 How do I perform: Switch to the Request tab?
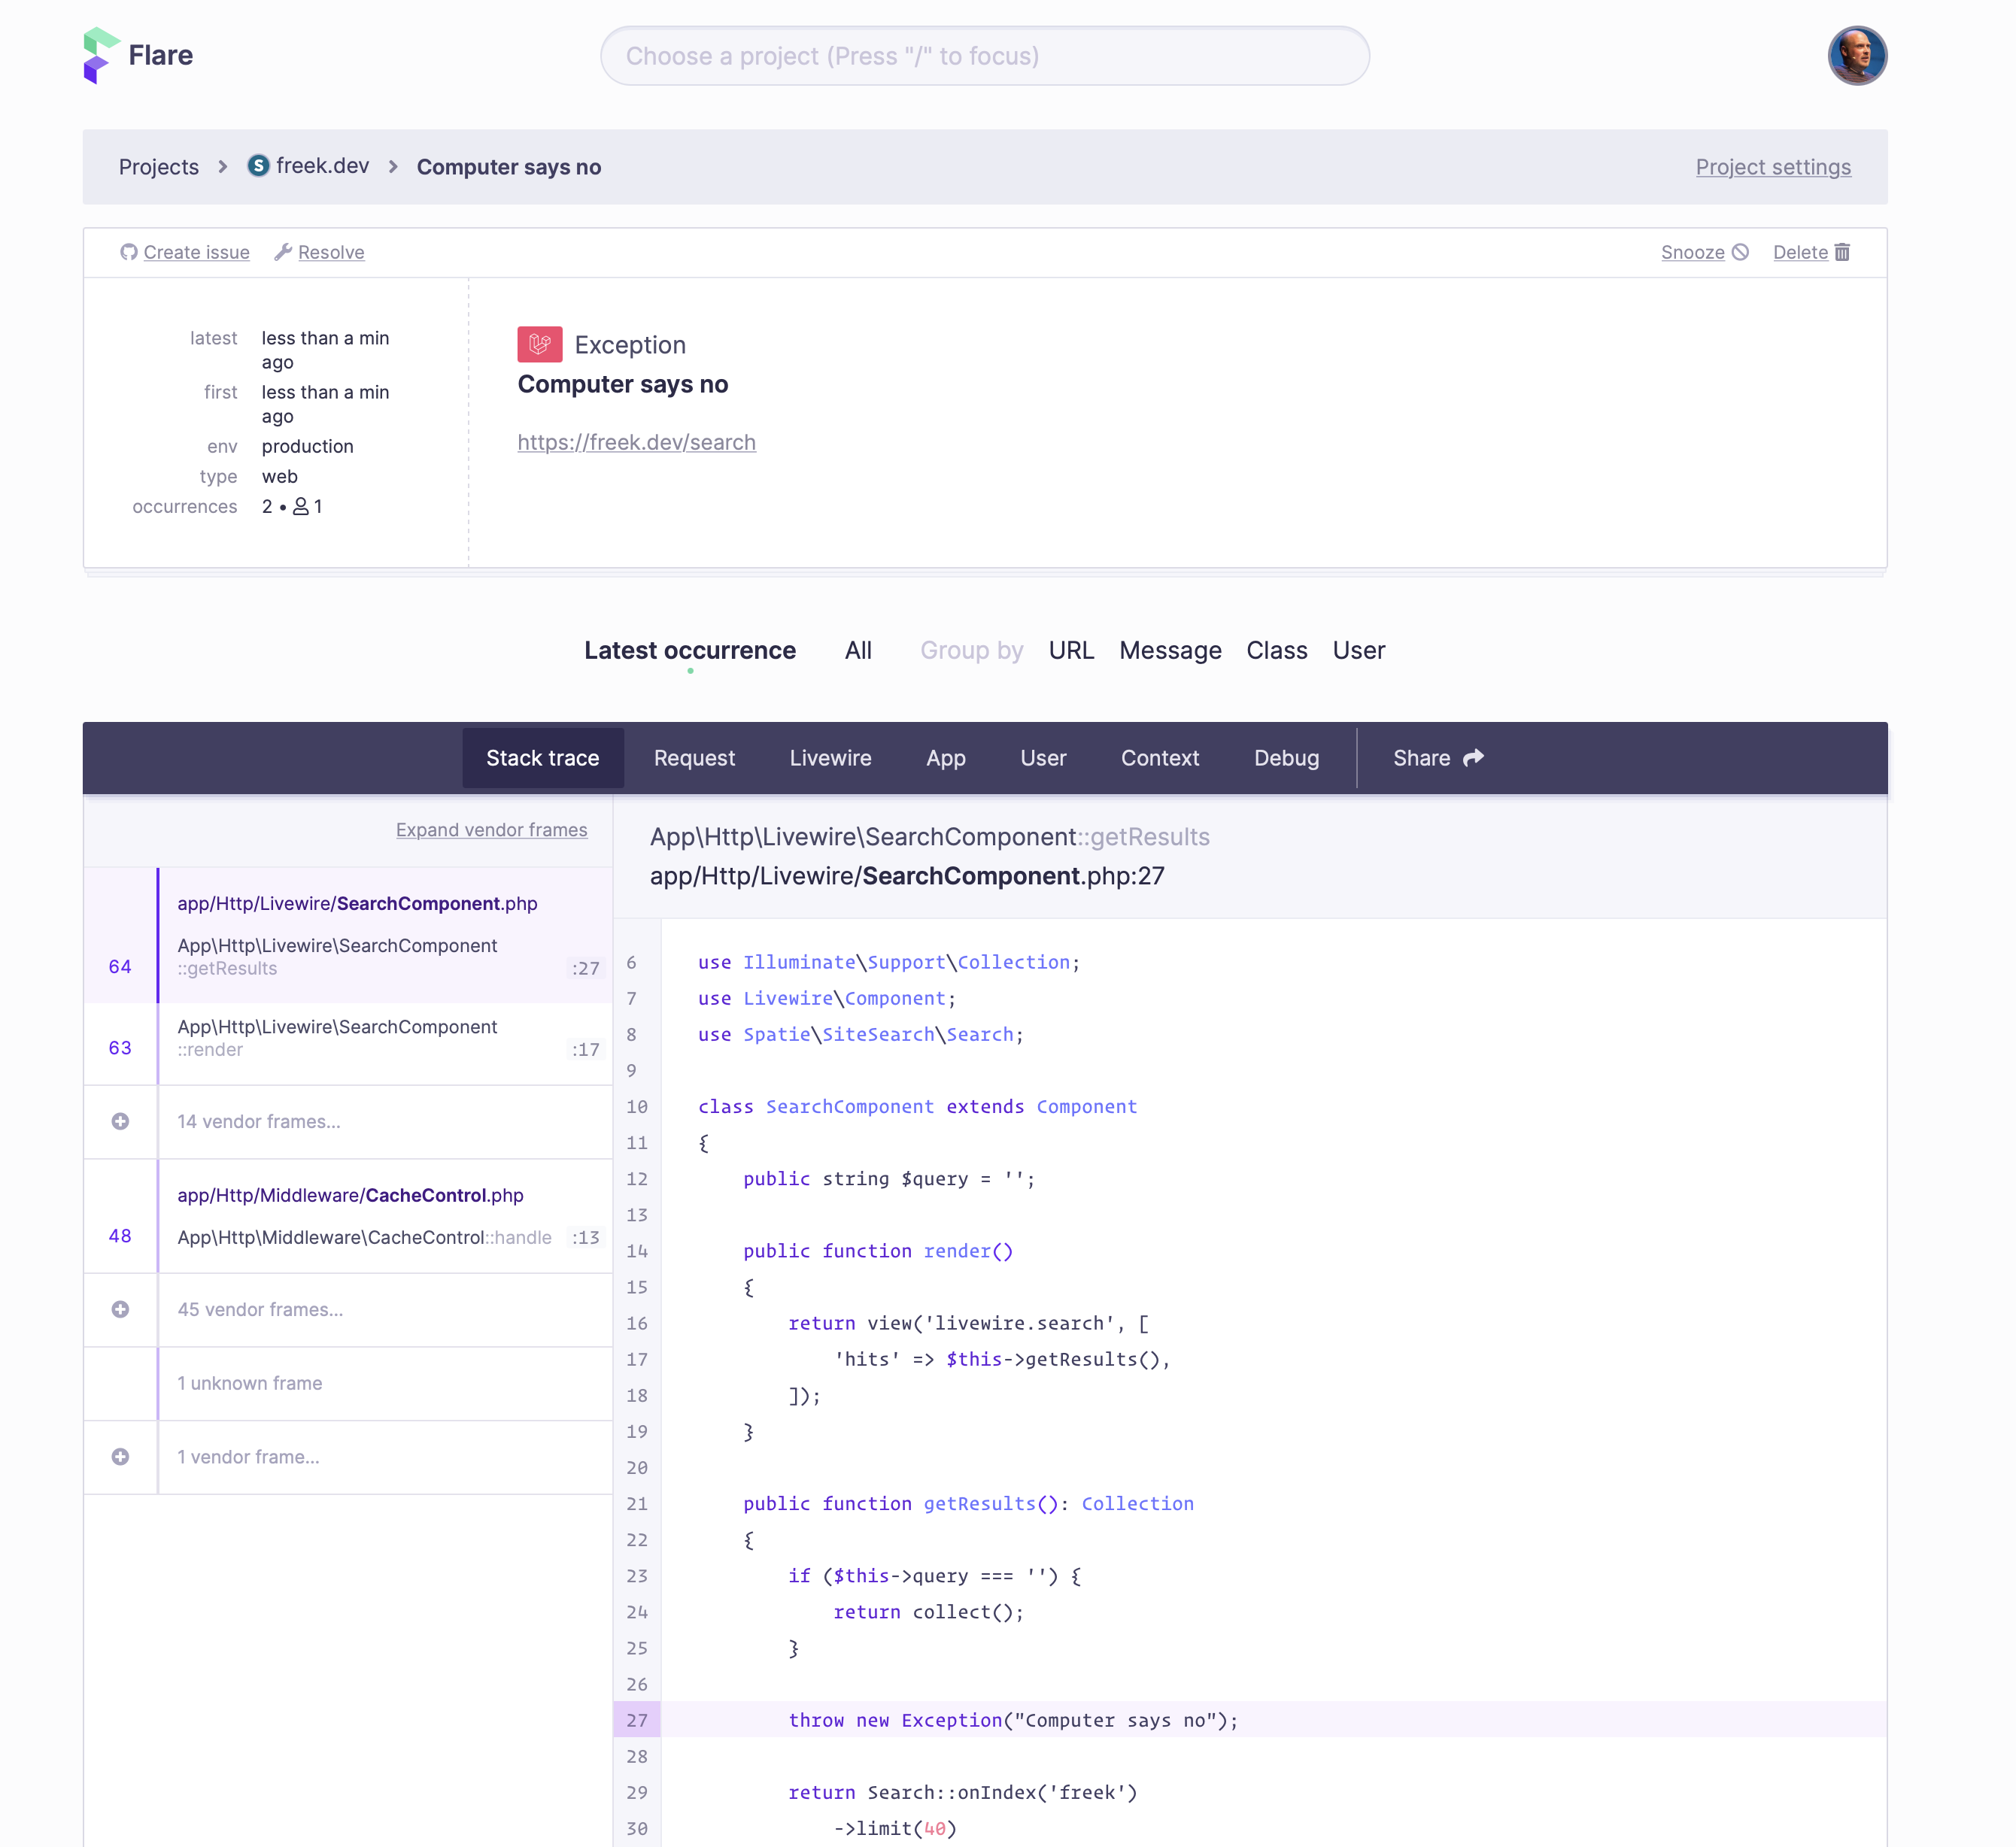694,758
